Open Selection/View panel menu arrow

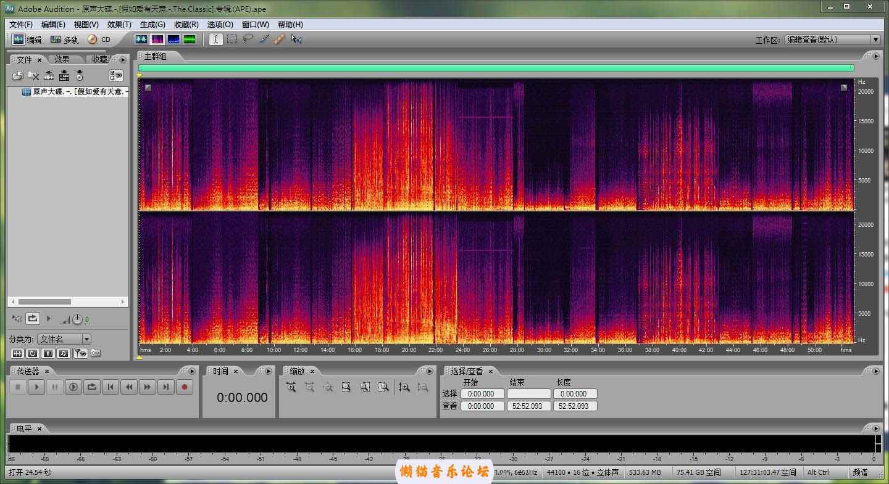pyautogui.click(x=875, y=371)
